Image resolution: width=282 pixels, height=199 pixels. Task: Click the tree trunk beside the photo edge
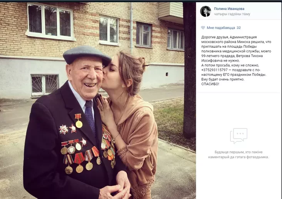tap(189, 70)
